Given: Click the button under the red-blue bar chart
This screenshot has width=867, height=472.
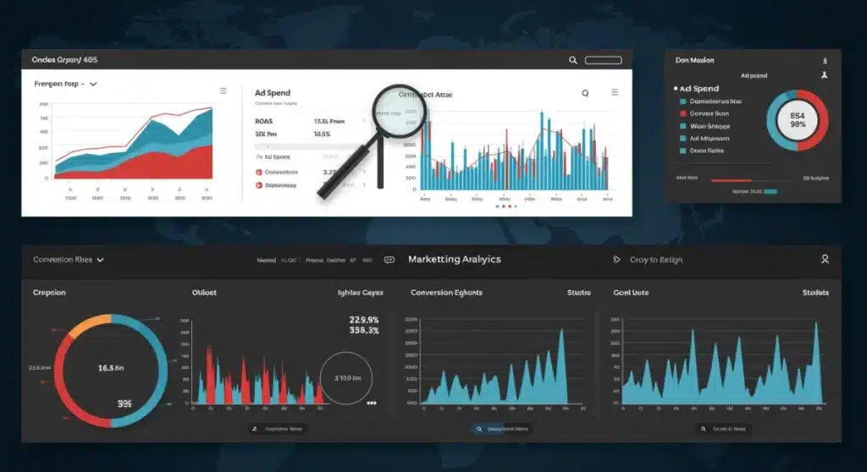Looking at the screenshot, I should (278, 429).
